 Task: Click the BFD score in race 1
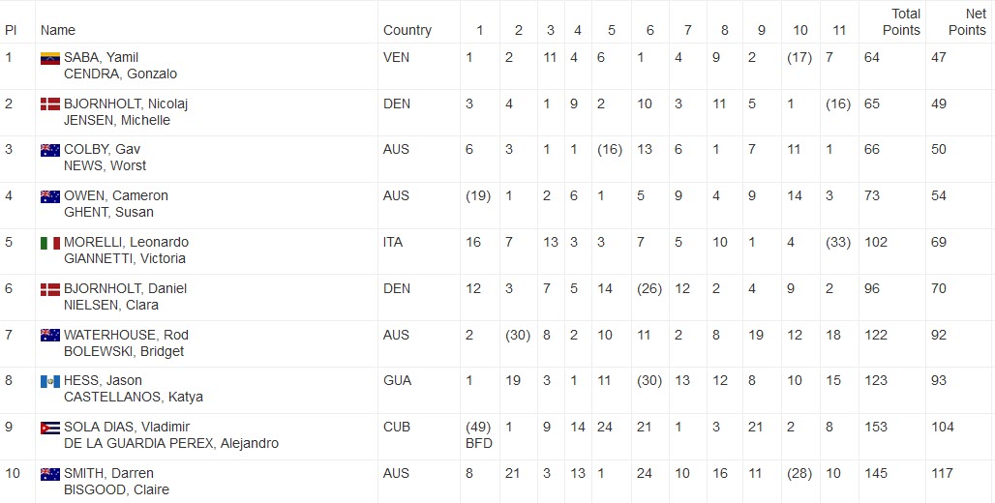click(479, 443)
